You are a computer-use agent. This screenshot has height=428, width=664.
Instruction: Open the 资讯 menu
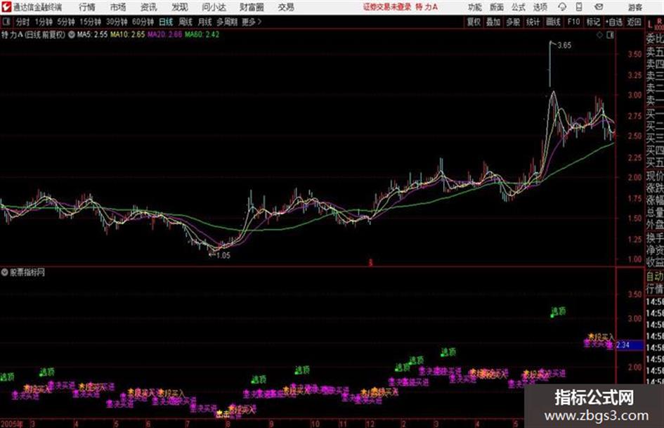148,7
